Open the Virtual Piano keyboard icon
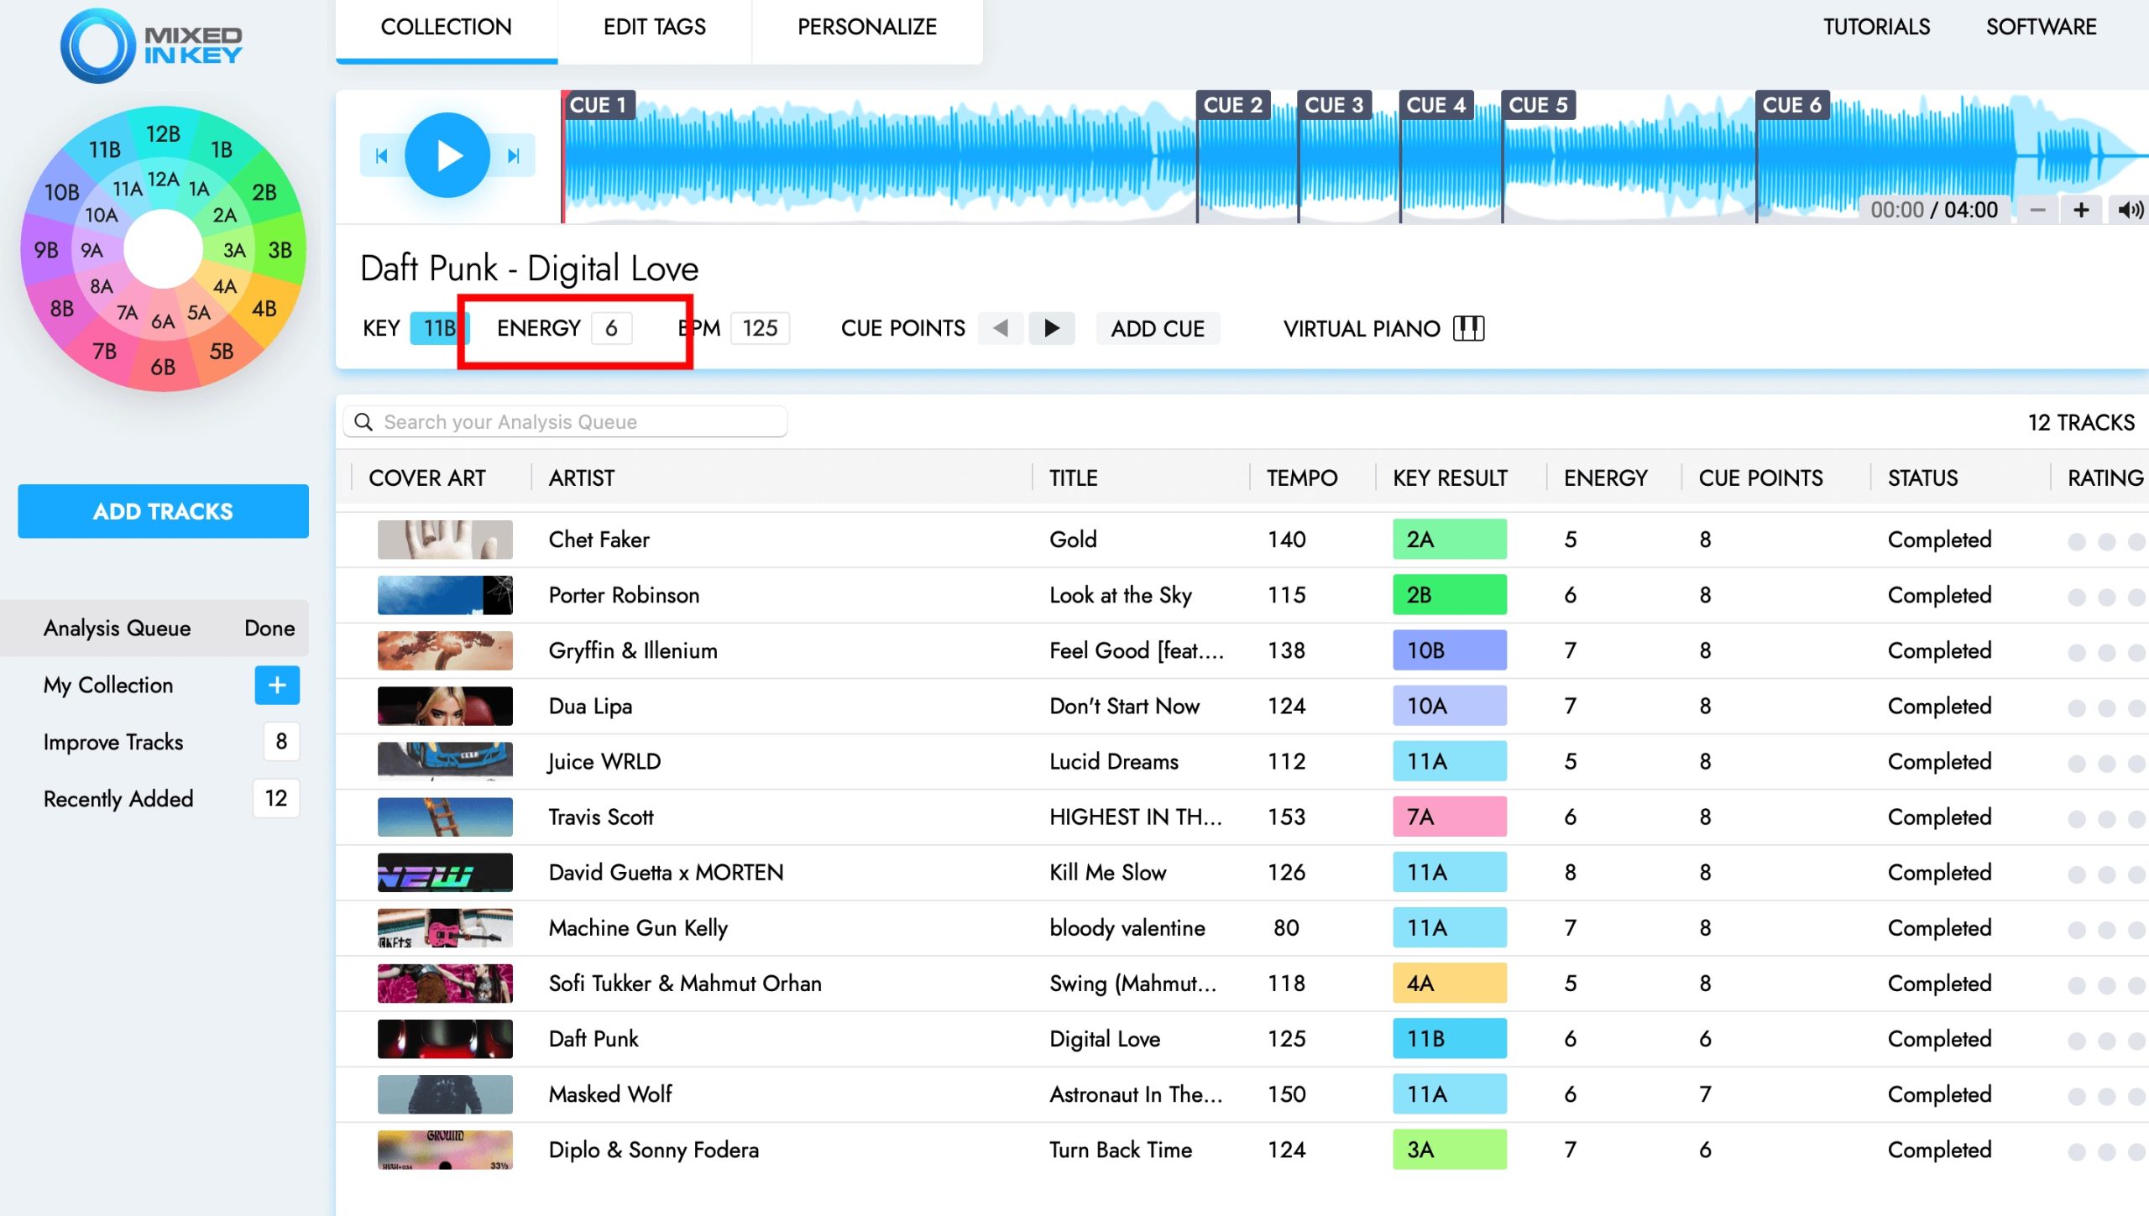The height and width of the screenshot is (1216, 2149). 1469,328
